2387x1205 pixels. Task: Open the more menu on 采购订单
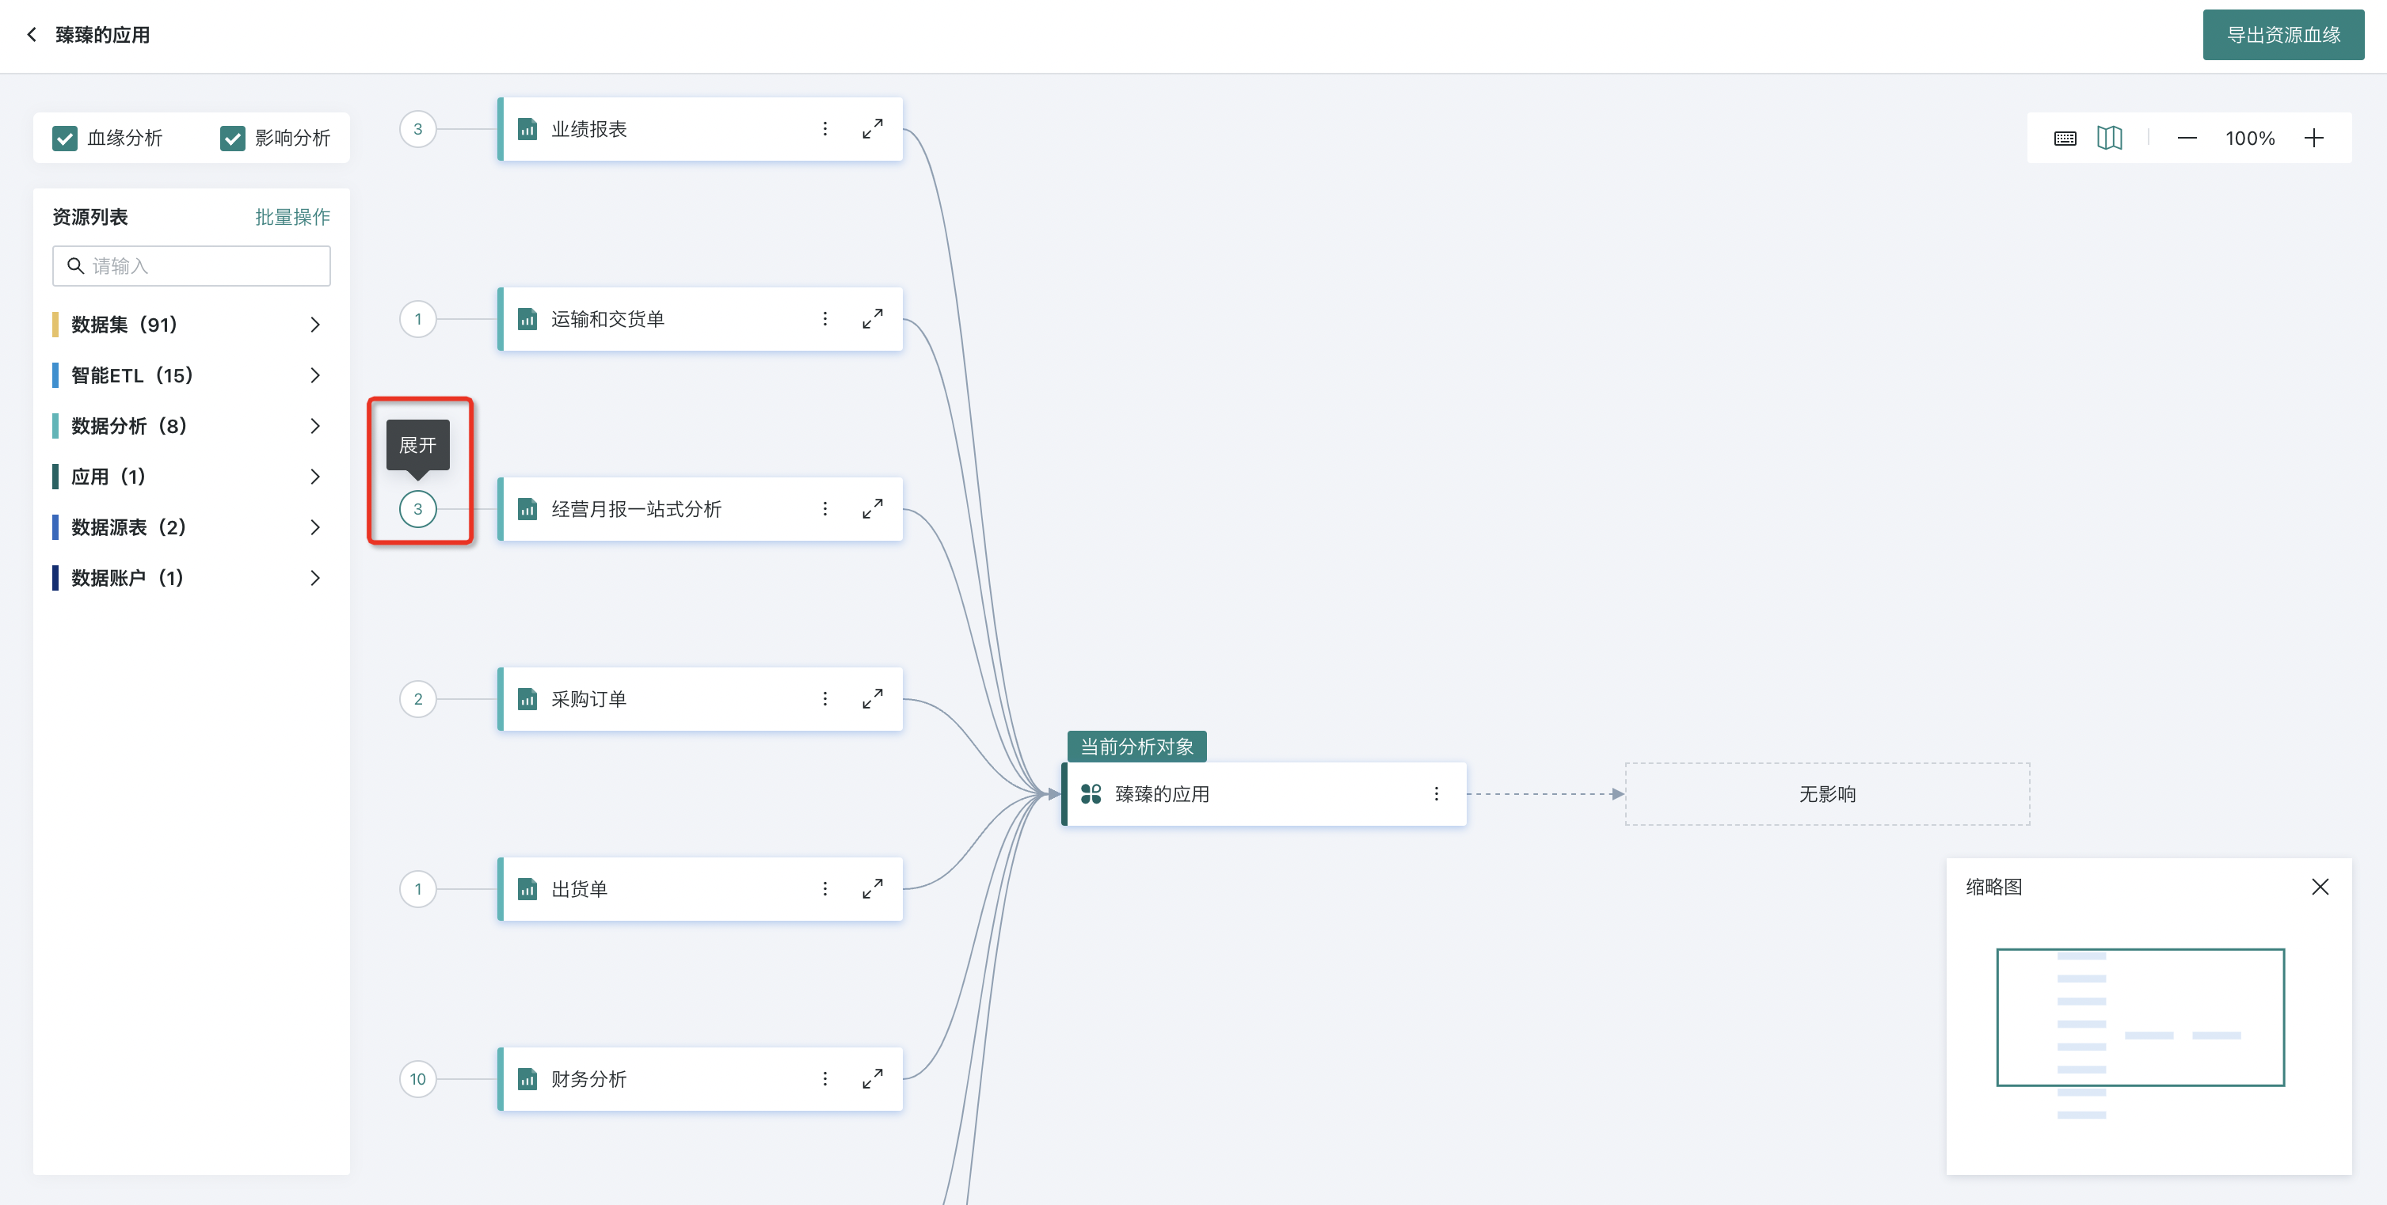tap(824, 698)
